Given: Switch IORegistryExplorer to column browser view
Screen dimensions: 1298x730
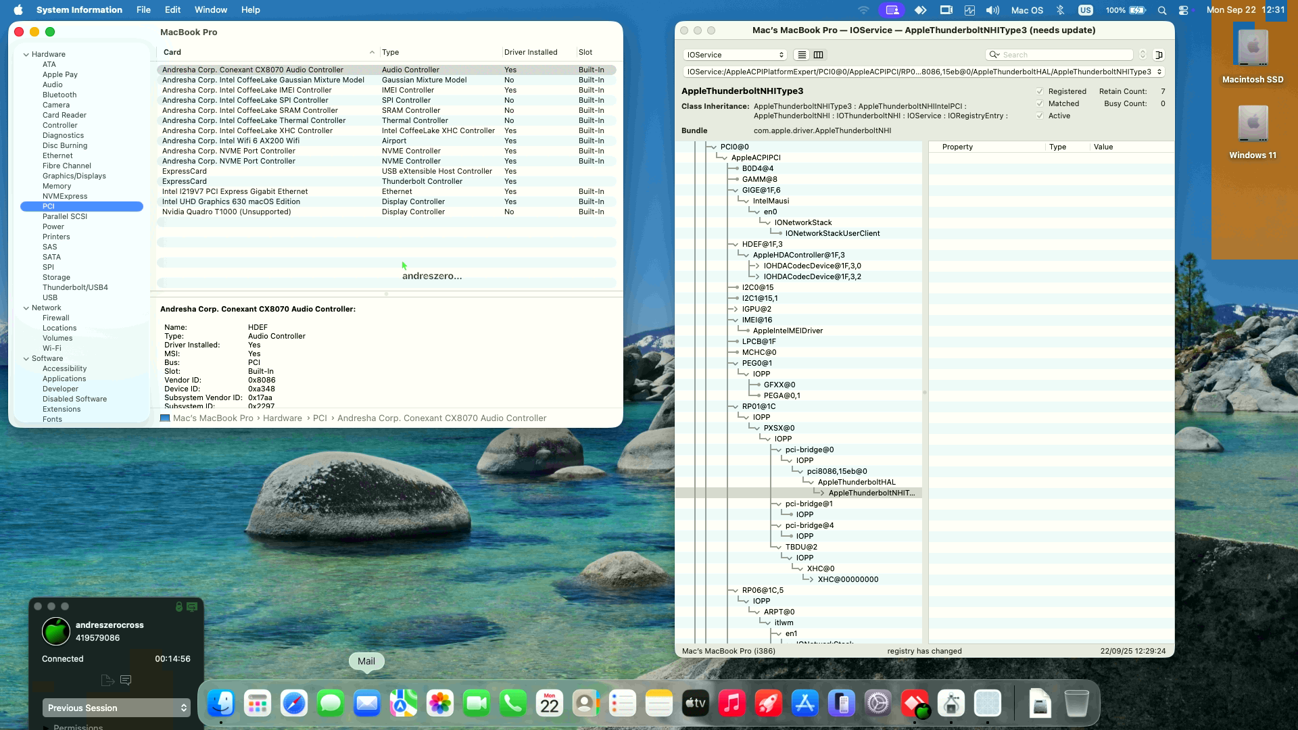Looking at the screenshot, I should (x=818, y=55).
